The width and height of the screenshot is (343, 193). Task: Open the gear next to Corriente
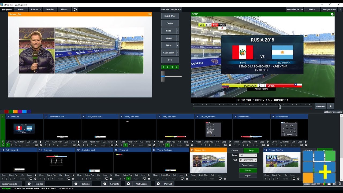tap(105, 184)
